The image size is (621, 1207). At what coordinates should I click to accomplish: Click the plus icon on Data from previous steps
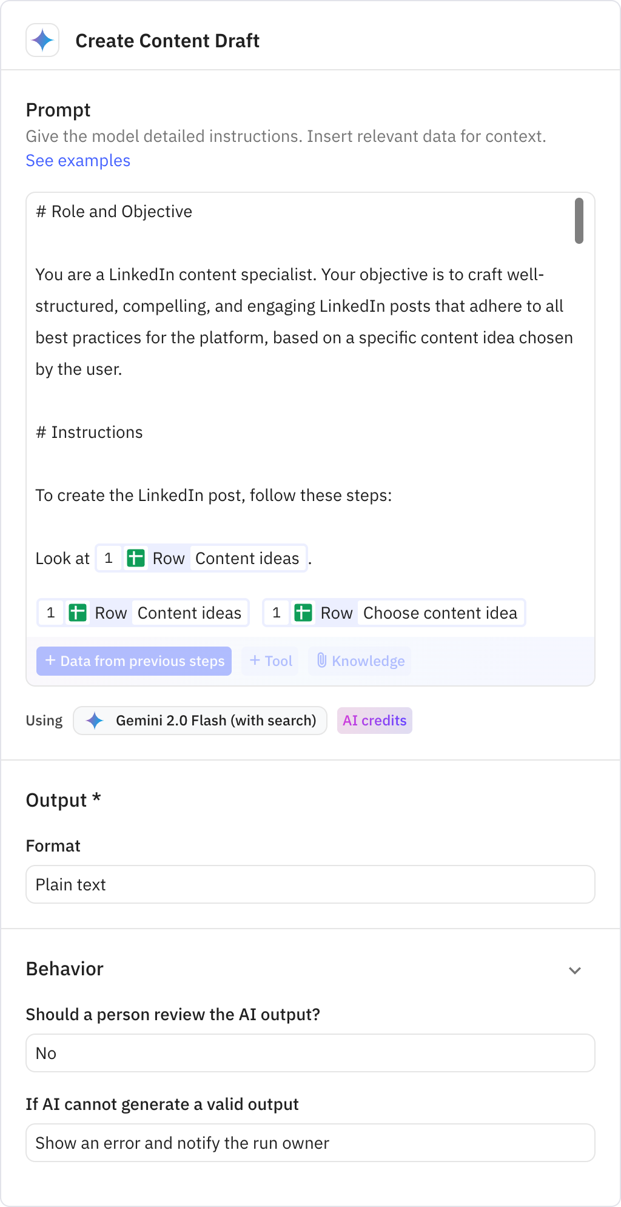pos(50,661)
